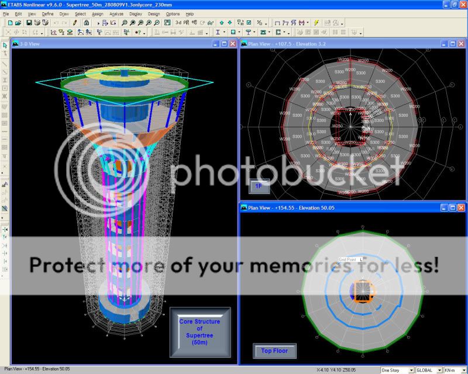This screenshot has width=468, height=374.
Task: Open a model file with Open icon
Action: click(x=18, y=23)
